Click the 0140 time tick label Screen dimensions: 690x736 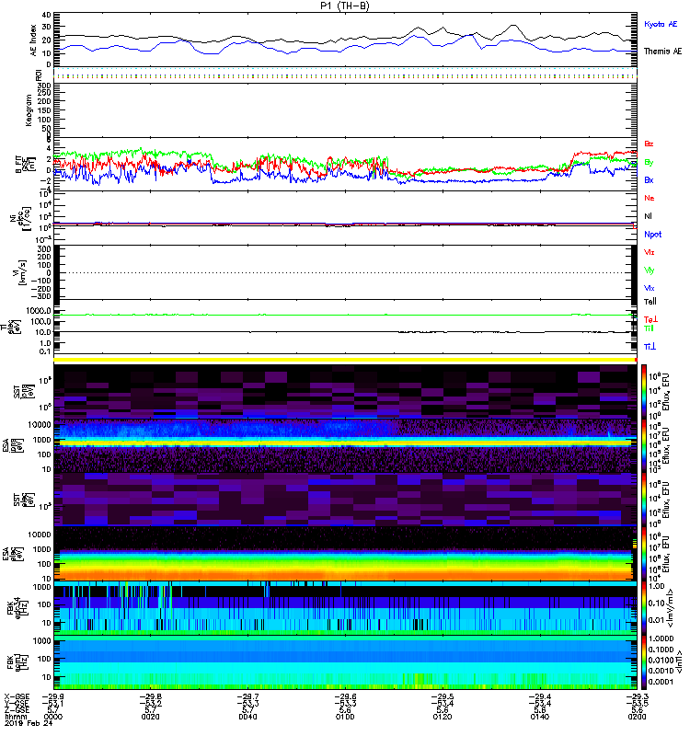click(x=539, y=717)
